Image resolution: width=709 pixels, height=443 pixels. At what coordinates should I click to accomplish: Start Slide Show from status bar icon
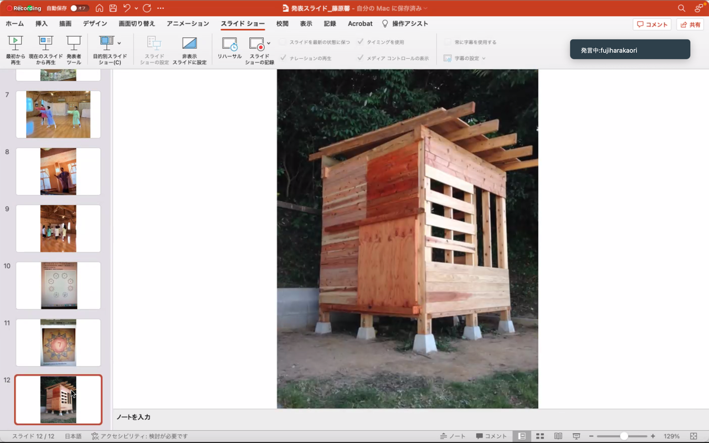pyautogui.click(x=577, y=436)
